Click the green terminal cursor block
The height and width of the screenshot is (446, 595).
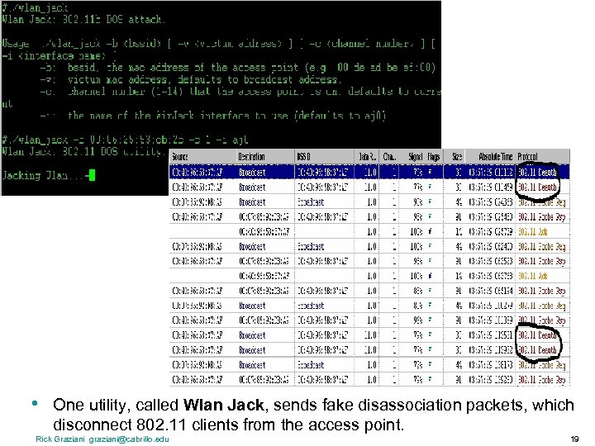click(x=91, y=175)
